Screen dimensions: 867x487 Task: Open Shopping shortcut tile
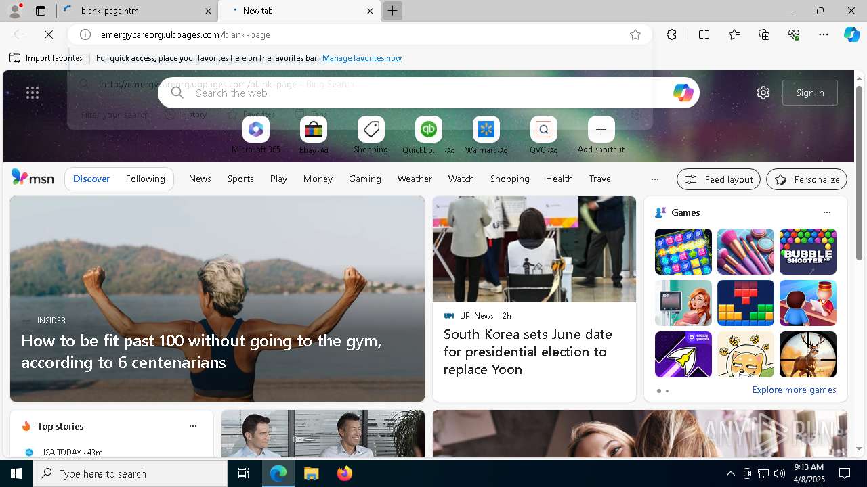371,135
